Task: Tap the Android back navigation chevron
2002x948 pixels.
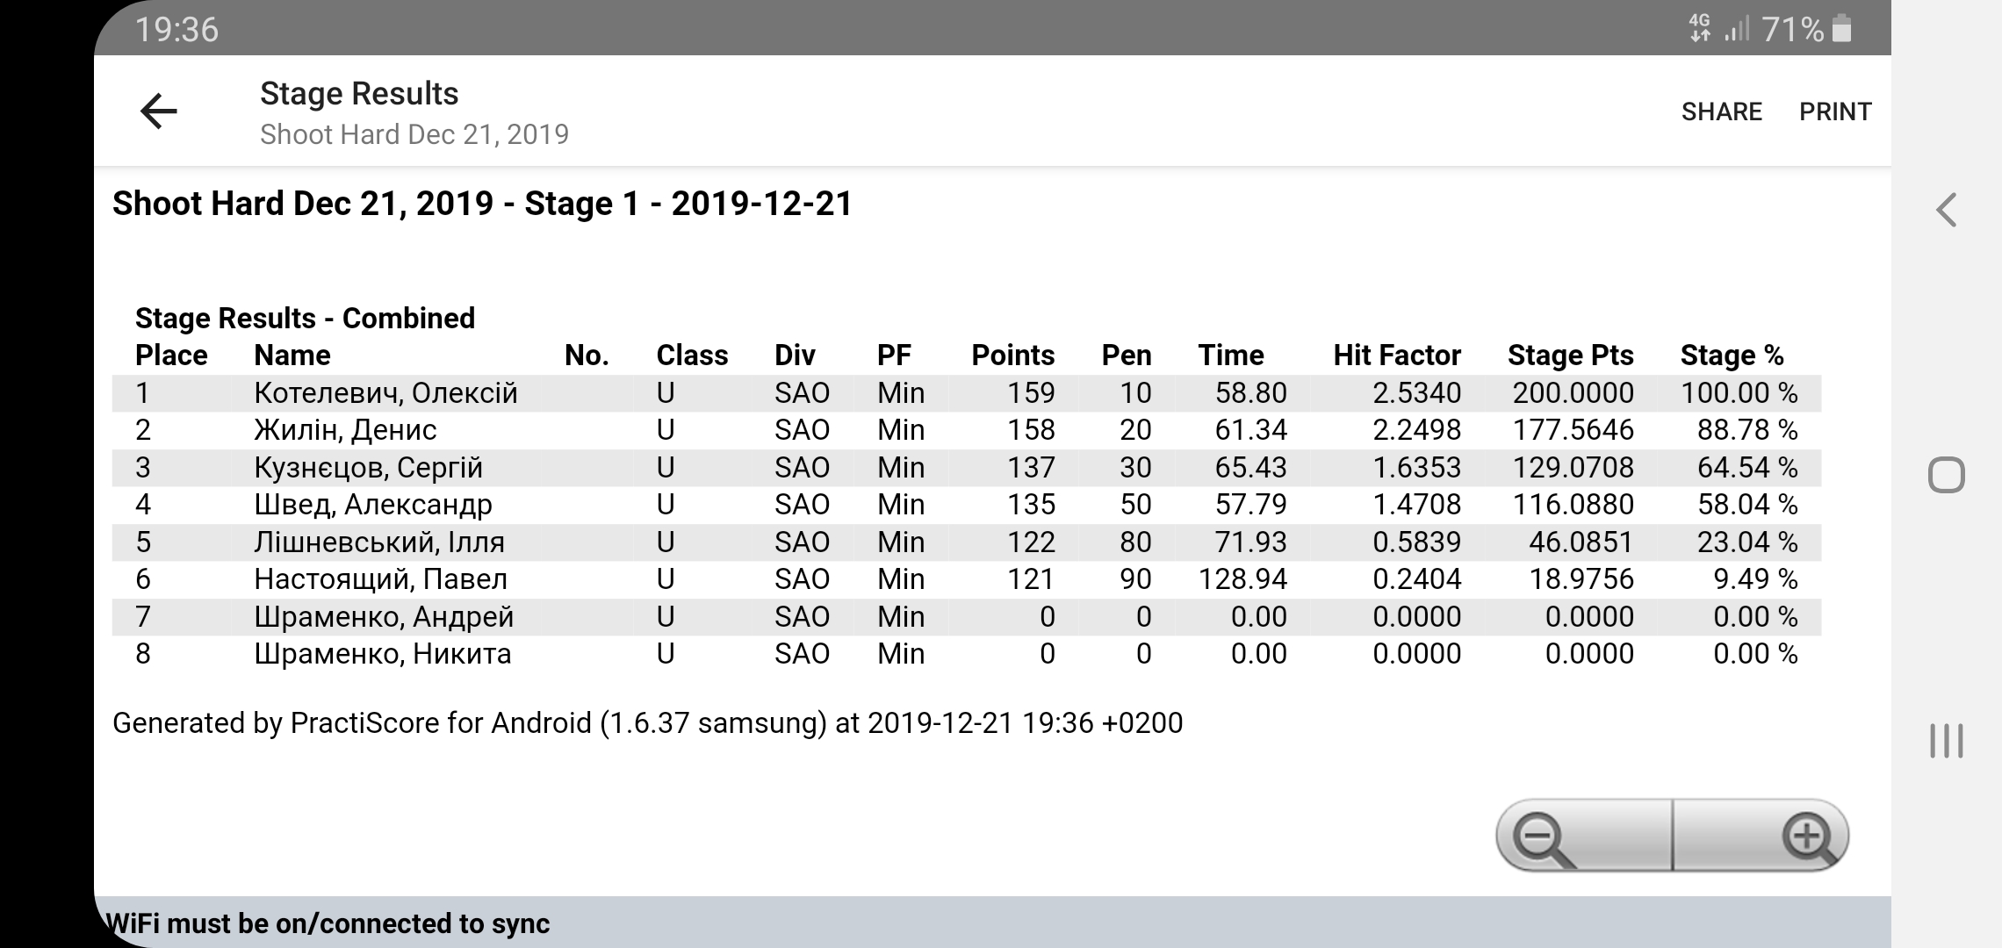Action: (x=1946, y=210)
